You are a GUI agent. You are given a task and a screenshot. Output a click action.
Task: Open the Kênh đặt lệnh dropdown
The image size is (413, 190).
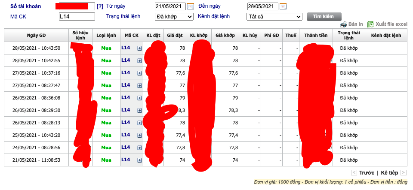(274, 17)
